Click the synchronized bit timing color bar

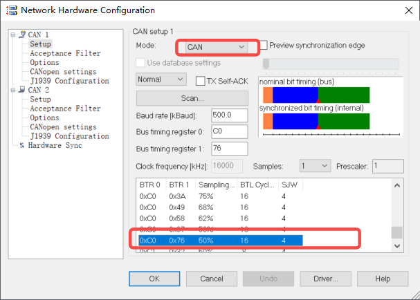pos(316,121)
